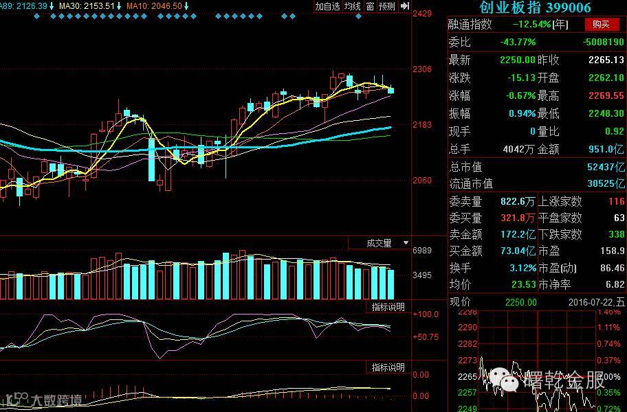Image resolution: width=627 pixels, height=412 pixels.
Task: Click the 涨跌 value -15.13
Action: (x=521, y=78)
